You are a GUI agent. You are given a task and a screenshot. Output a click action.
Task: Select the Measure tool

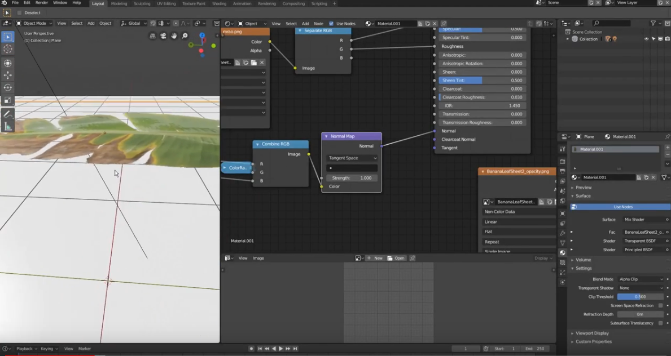click(7, 126)
